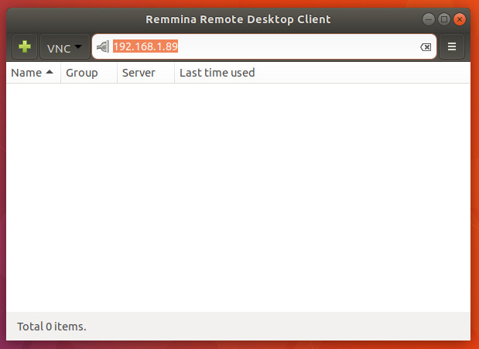
Task: Click the 192.168.1.89 quick connect field
Action: pos(146,47)
